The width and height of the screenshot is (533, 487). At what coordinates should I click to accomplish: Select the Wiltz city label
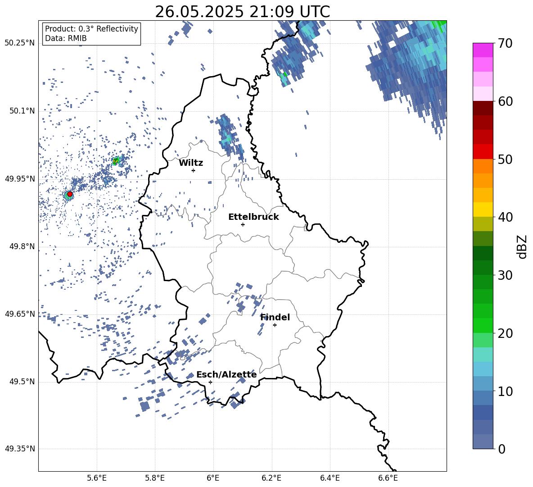click(x=191, y=163)
